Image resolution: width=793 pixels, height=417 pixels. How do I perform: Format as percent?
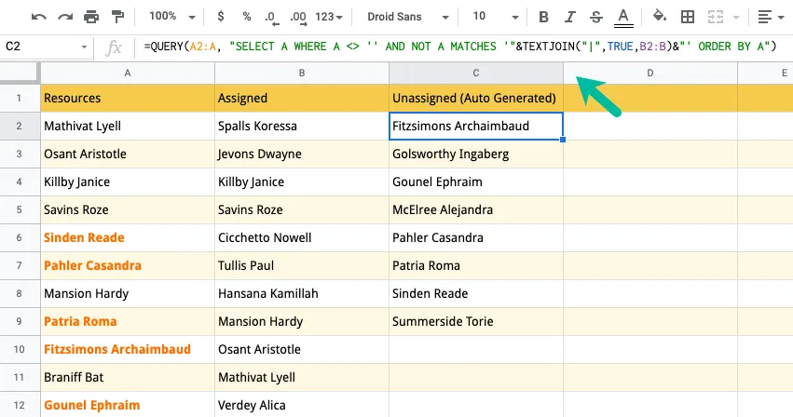[247, 17]
